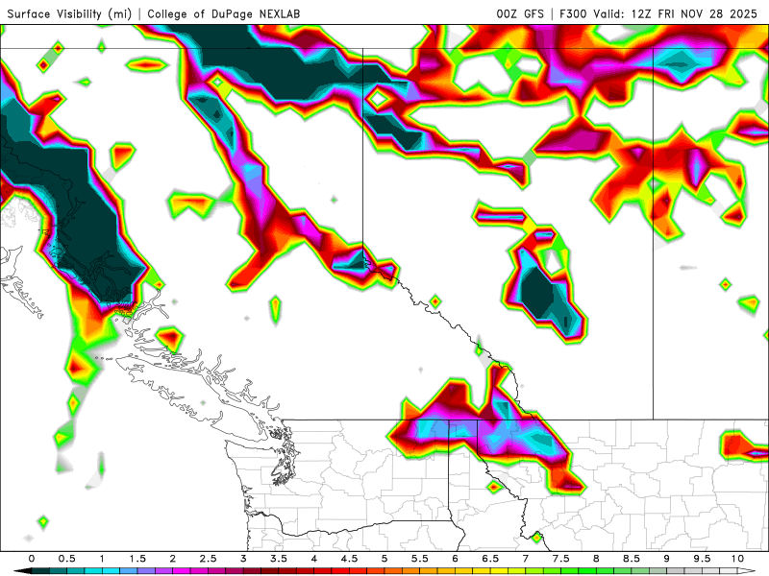Click the colorbar tick label "6"
Screen dimensions: 769x576
[455, 559]
